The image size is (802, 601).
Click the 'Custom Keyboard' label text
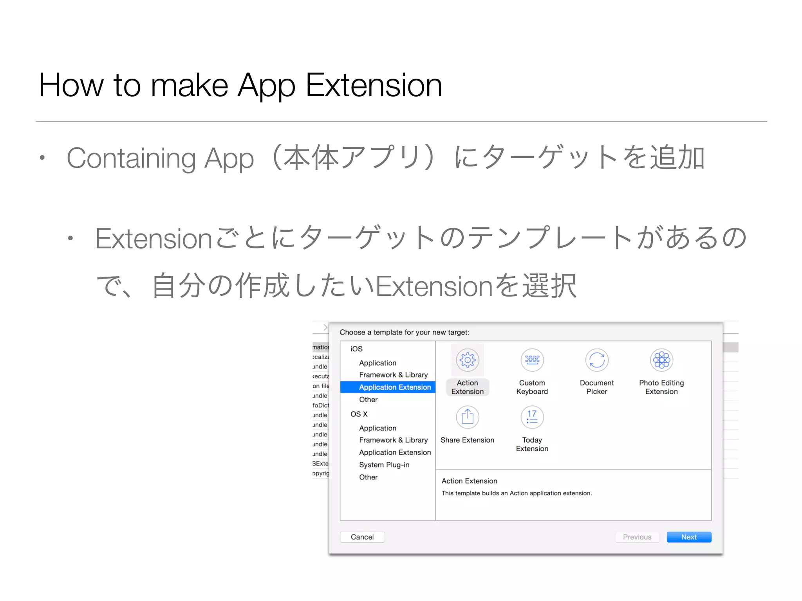532,387
